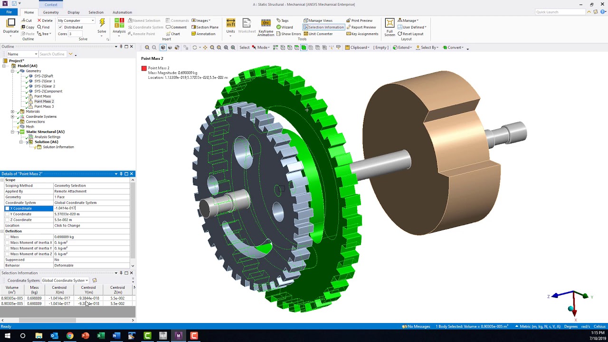Click the Manage Views button
This screenshot has width=608, height=342.
coord(318,20)
